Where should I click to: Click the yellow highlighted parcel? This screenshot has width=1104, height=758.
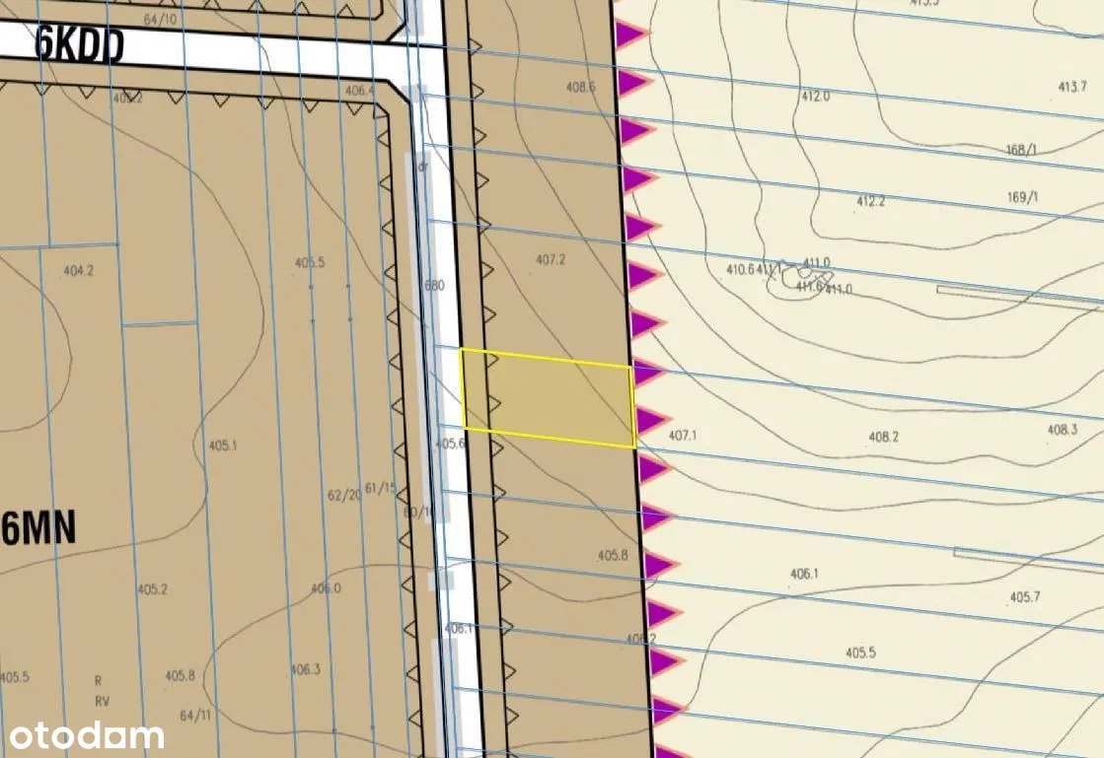click(548, 398)
